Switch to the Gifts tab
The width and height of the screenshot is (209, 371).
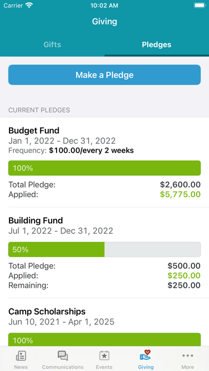click(52, 44)
